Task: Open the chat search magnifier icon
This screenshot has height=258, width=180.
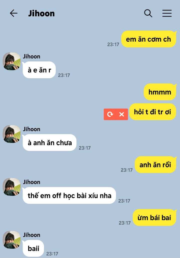Action: pyautogui.click(x=148, y=13)
